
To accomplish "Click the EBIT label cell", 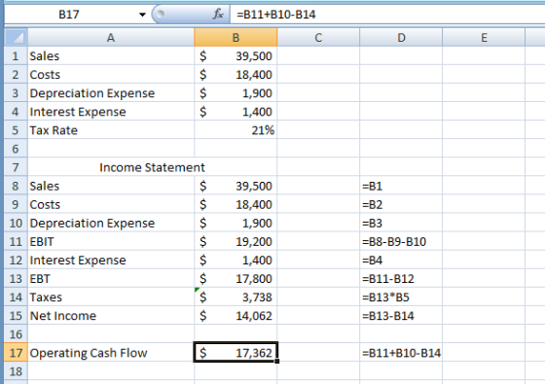I will pyautogui.click(x=111, y=242).
